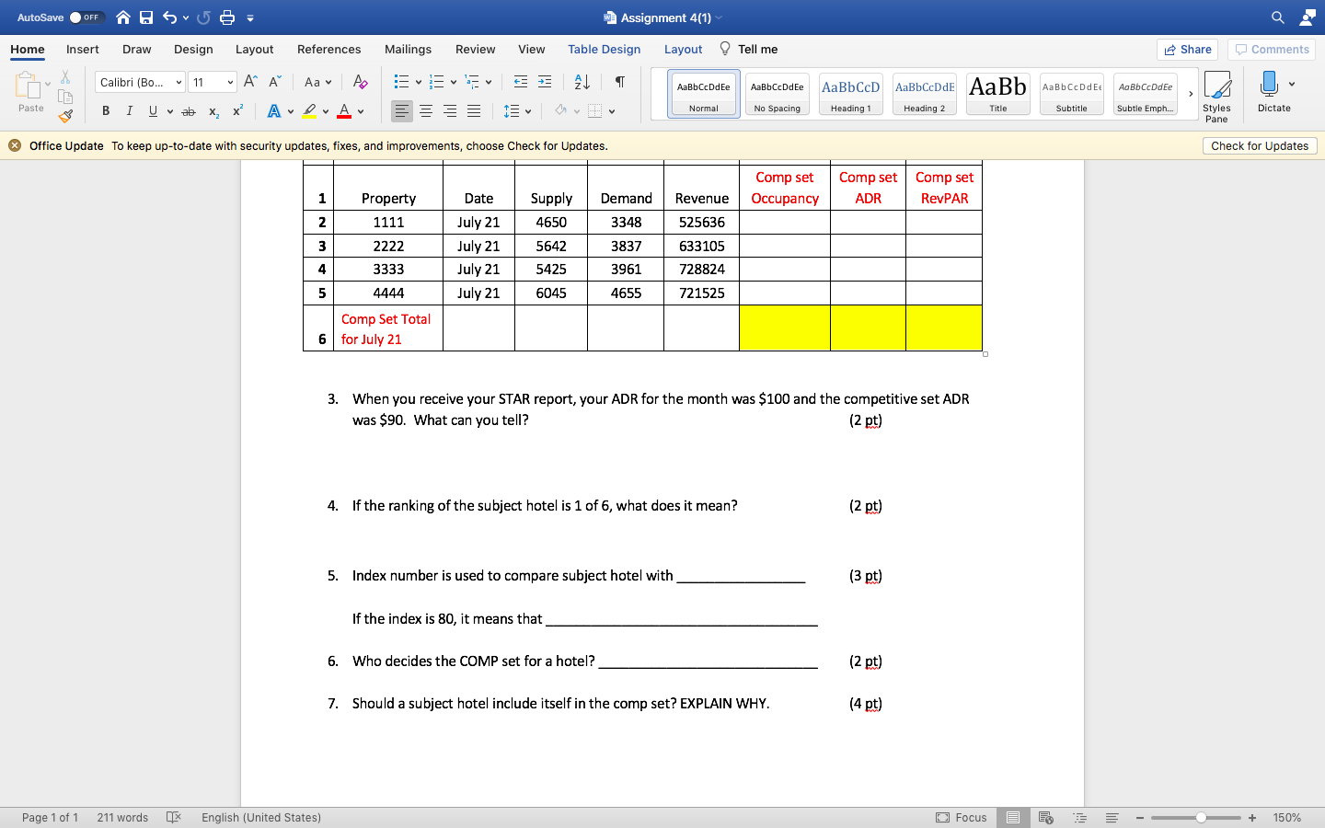The width and height of the screenshot is (1325, 828).
Task: Select the strikethrough formatting icon
Action: (x=189, y=111)
